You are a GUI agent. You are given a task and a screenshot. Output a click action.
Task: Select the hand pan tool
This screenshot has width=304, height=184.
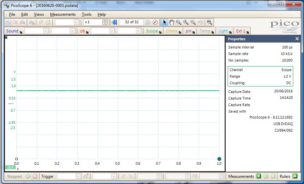click(172, 22)
